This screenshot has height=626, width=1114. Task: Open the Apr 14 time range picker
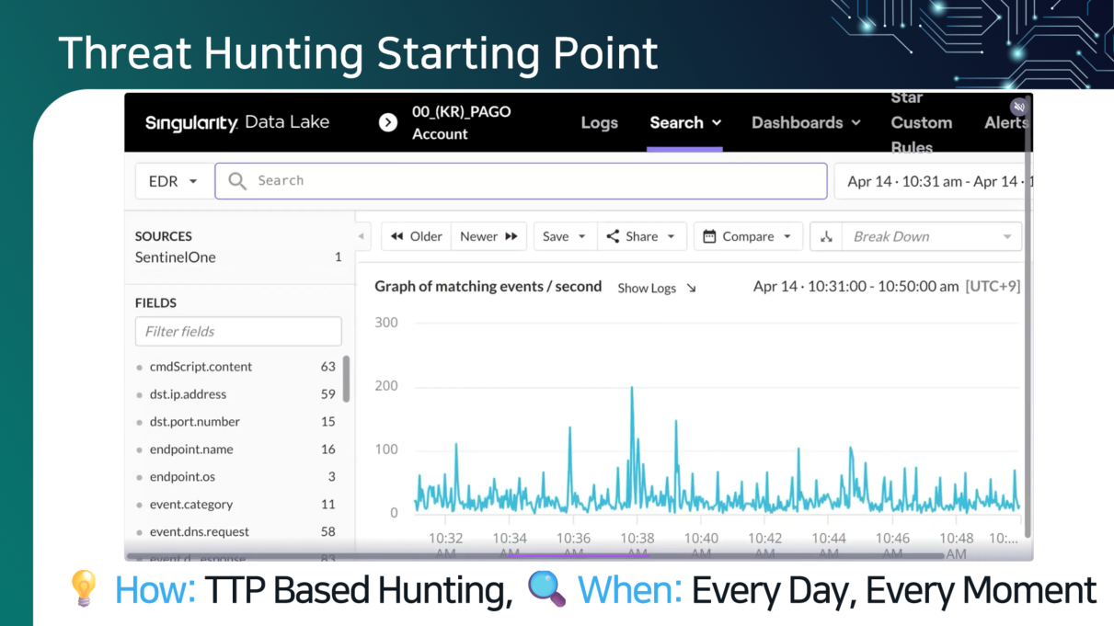(933, 181)
